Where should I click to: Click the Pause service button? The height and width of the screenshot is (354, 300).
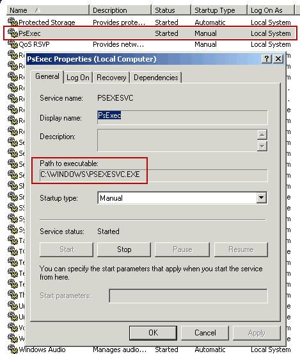pos(182,249)
